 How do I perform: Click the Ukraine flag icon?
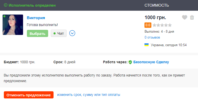(x=147, y=45)
